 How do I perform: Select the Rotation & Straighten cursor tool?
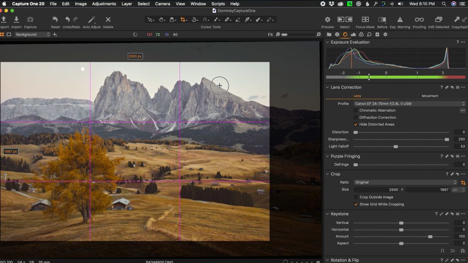point(193,20)
